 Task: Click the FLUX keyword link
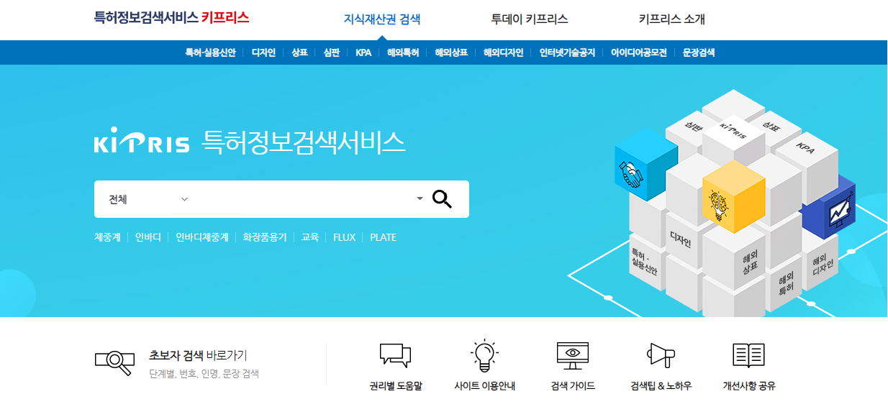coord(344,237)
